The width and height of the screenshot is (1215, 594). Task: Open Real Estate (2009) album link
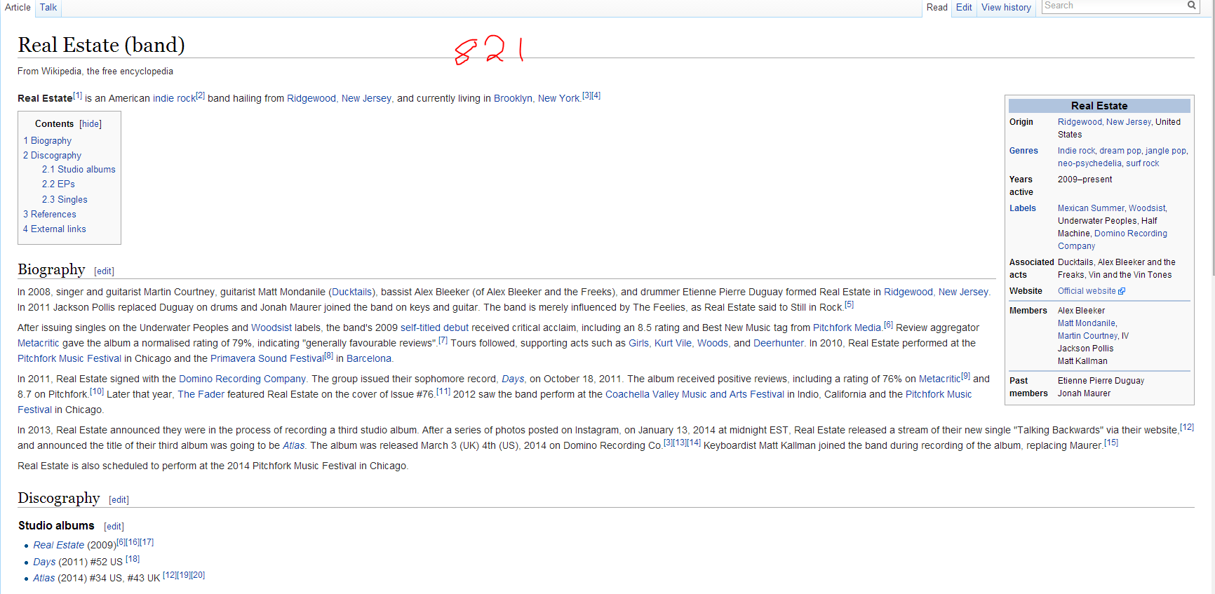click(59, 545)
